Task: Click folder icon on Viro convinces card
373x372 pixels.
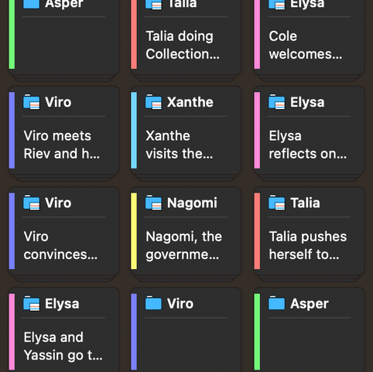Action: [x=32, y=203]
